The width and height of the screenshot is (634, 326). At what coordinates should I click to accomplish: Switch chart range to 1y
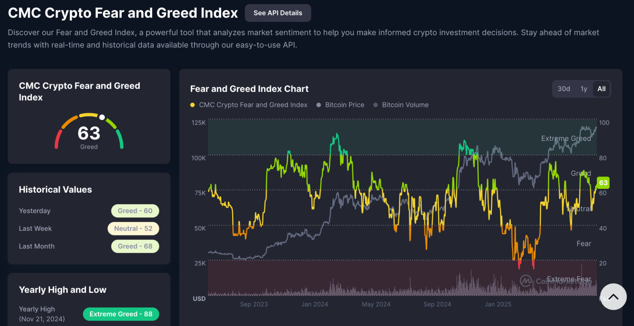(x=584, y=89)
